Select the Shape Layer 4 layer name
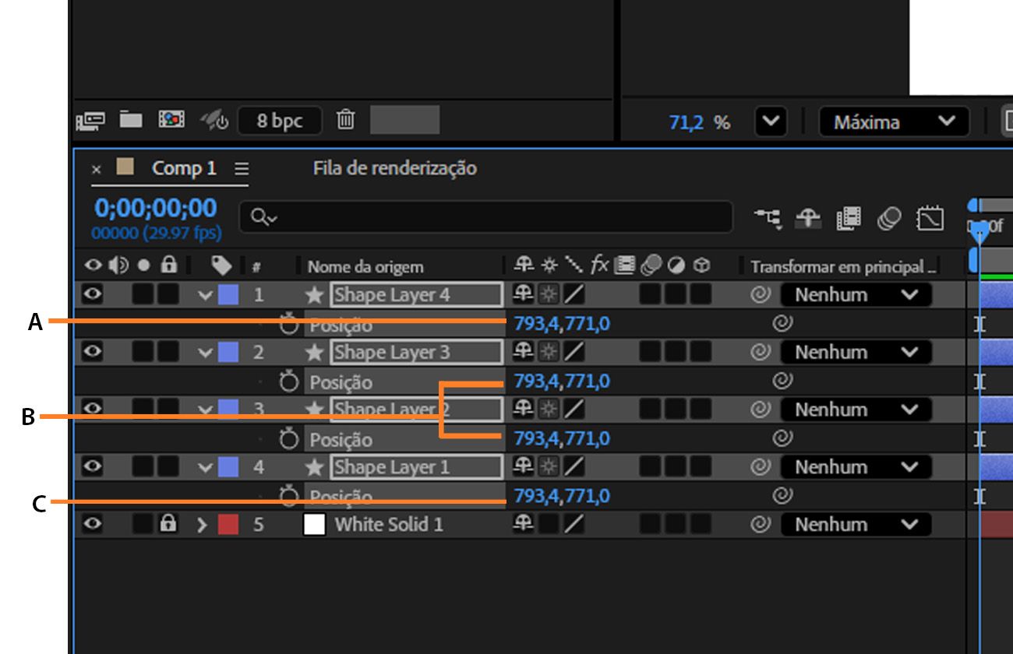 click(417, 295)
